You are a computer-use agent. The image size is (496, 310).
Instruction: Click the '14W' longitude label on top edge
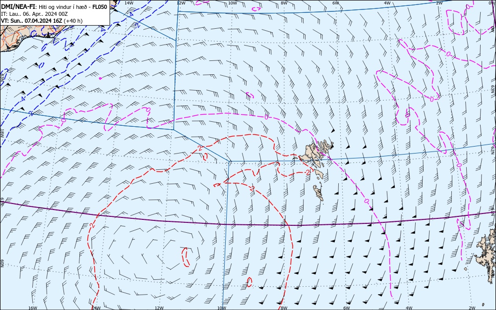129,3
